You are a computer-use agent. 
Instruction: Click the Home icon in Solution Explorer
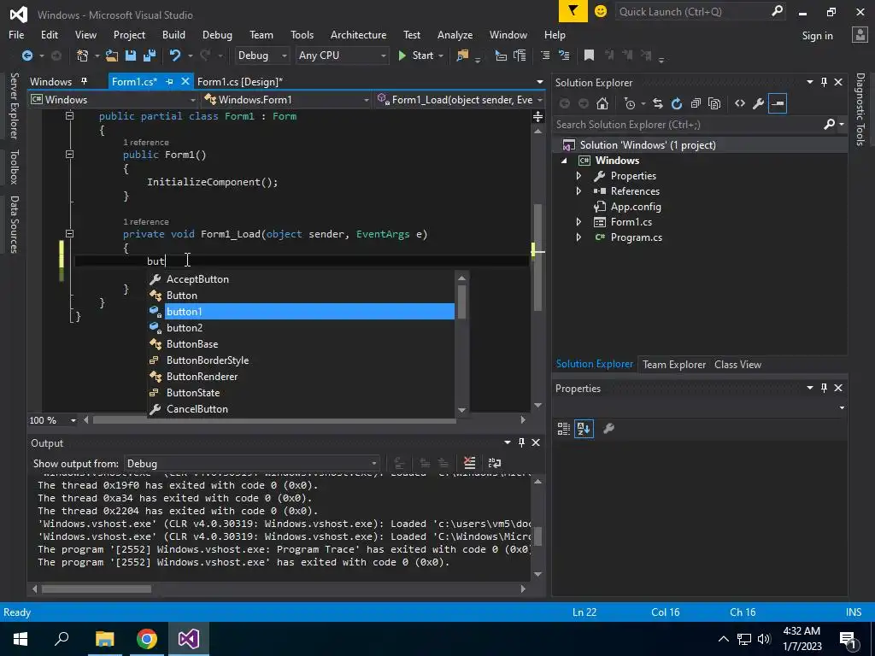coord(602,103)
